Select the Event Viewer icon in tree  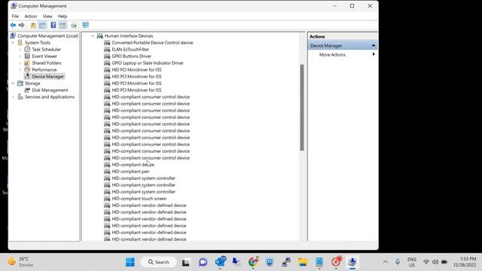coord(27,56)
